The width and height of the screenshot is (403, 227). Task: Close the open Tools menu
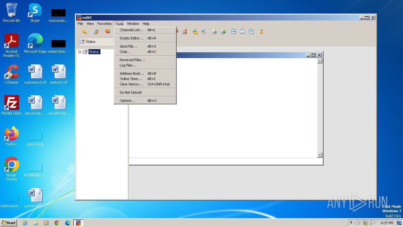119,24
